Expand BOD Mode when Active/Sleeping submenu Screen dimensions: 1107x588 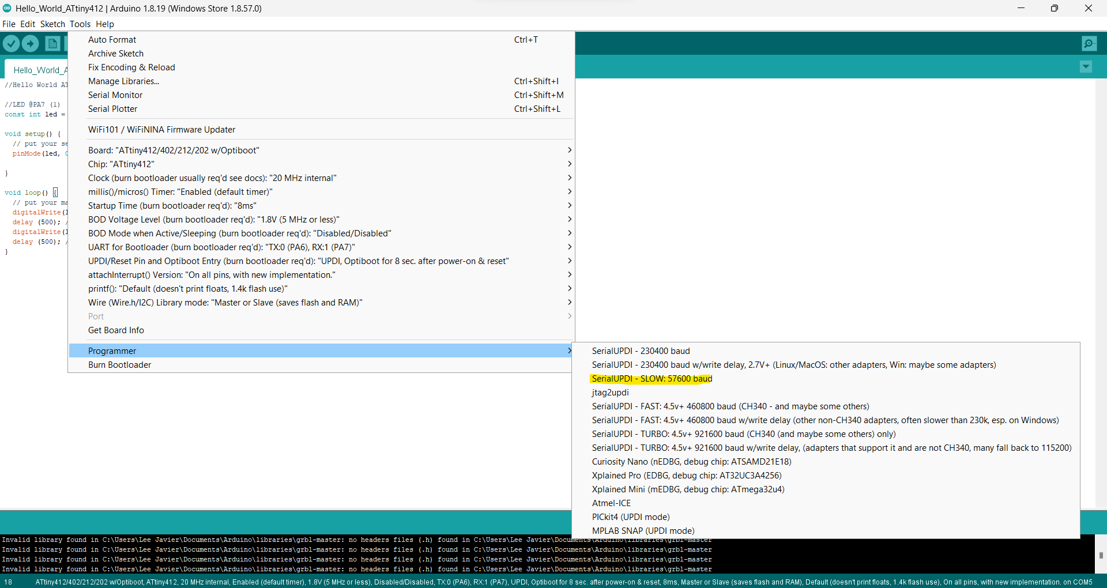(x=321, y=233)
